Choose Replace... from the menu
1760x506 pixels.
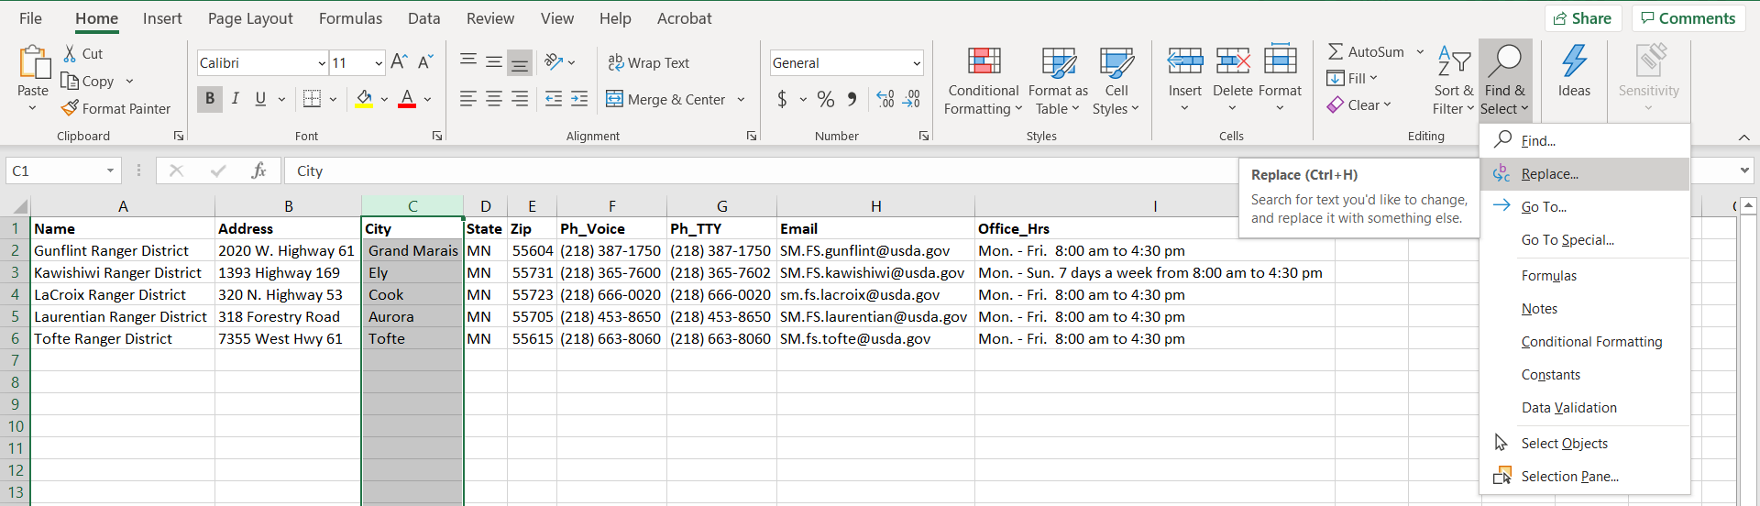tap(1549, 174)
